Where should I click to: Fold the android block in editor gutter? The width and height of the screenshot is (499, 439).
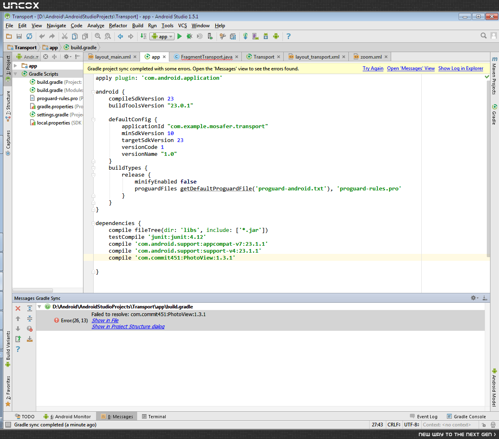click(x=93, y=92)
